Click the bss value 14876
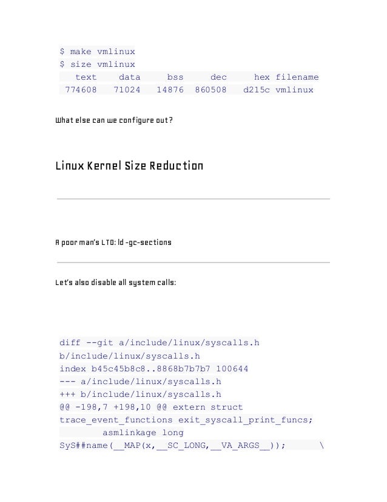 pos(170,90)
